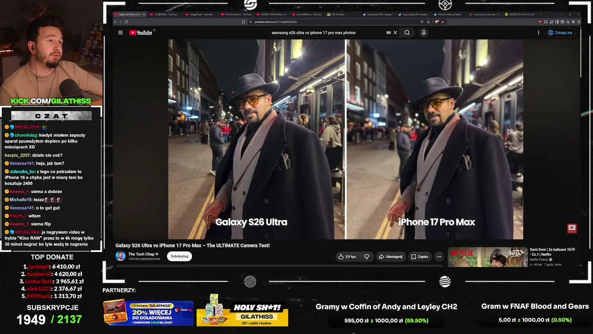
Task: Open the YouTube hamburger guide menu
Action: pos(120,32)
